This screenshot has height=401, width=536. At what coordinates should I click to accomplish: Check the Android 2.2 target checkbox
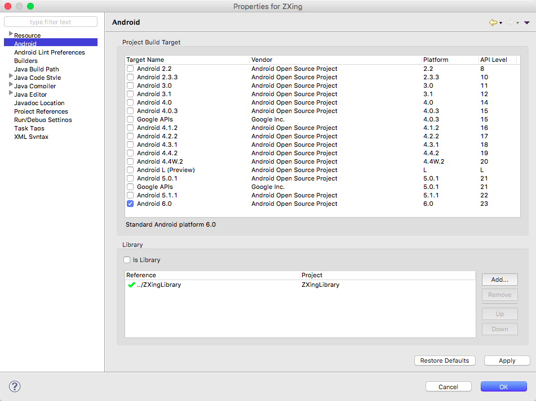[130, 69]
